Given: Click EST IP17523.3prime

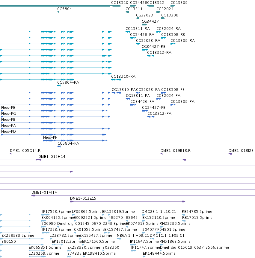Looking at the screenshot, I should point(56,212).
